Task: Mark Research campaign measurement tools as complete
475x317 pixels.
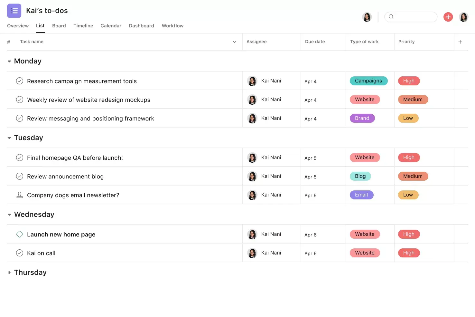Action: [x=20, y=81]
